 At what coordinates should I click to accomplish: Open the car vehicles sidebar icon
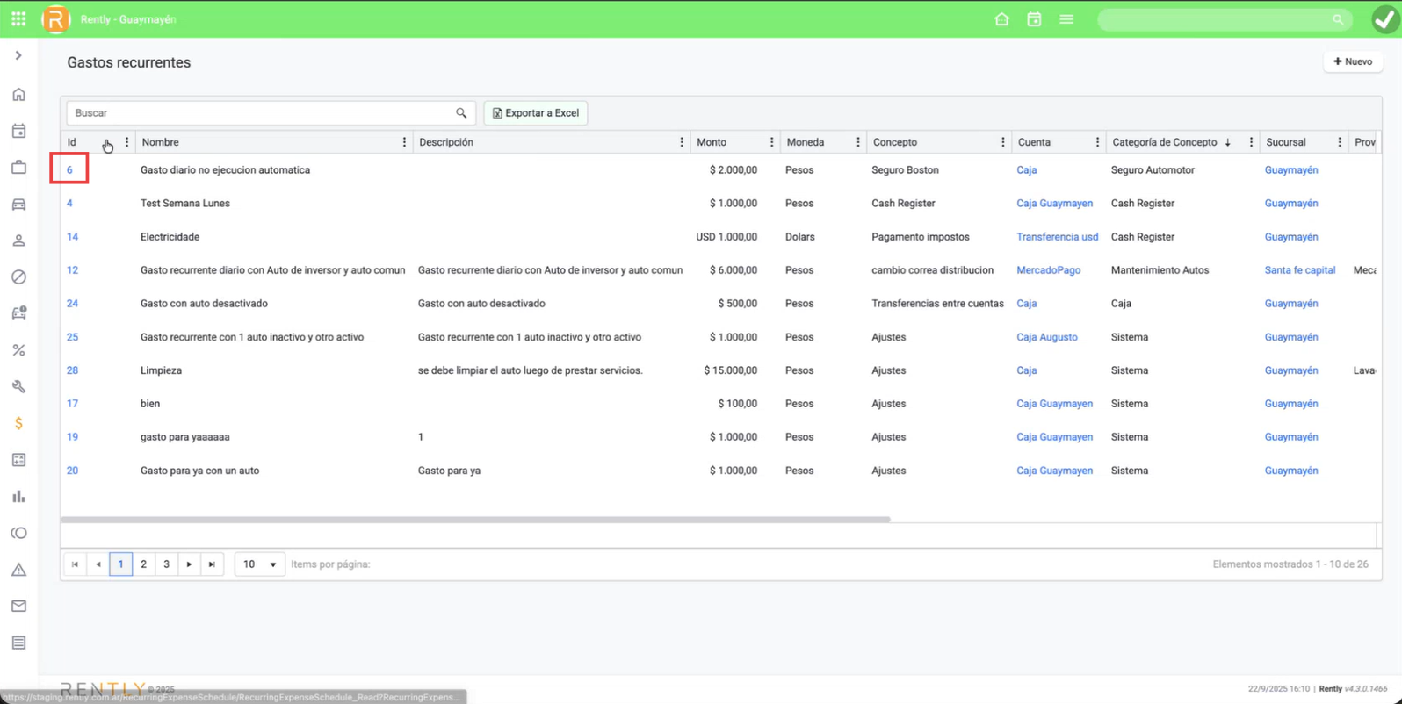18,205
